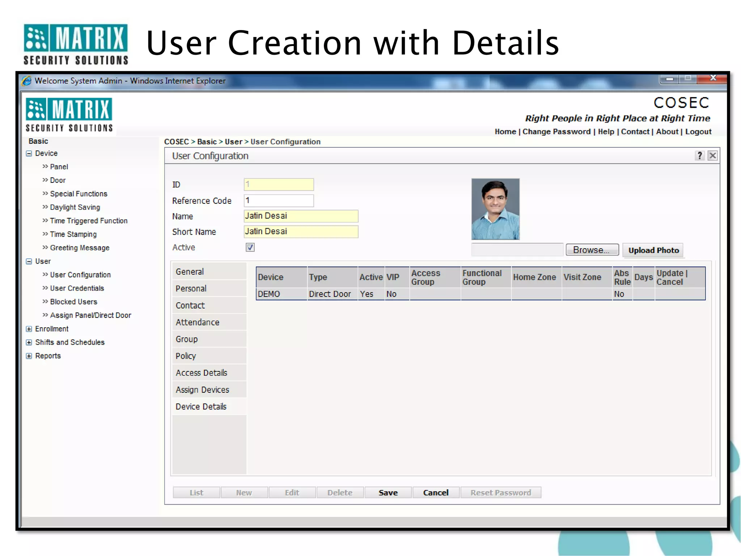Switch to the Personal tab

coord(209,288)
